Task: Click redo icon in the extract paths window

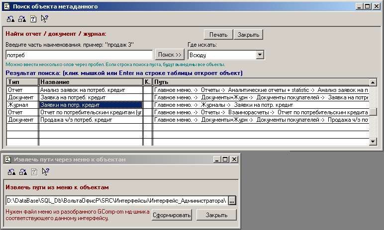Action: [22, 172]
